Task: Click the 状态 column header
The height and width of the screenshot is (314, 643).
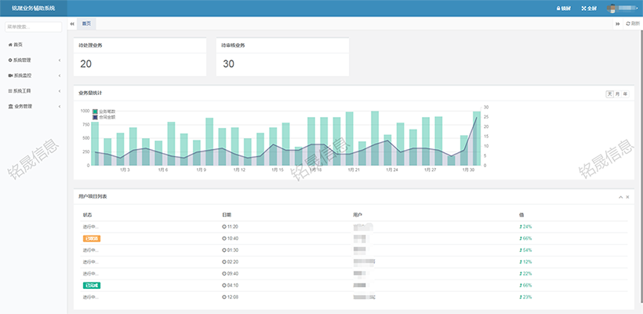Action: pyautogui.click(x=87, y=214)
